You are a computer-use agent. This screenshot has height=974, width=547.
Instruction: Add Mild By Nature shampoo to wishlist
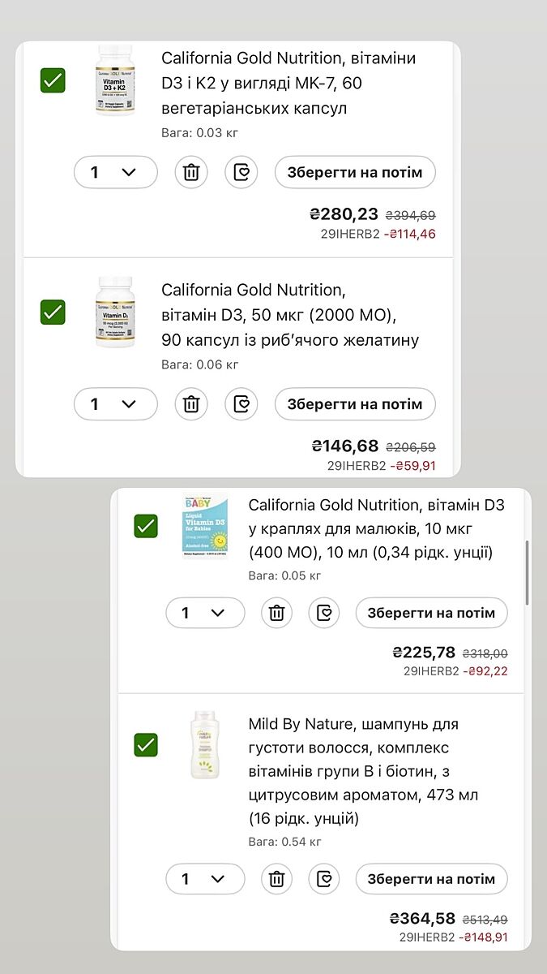pyautogui.click(x=324, y=879)
